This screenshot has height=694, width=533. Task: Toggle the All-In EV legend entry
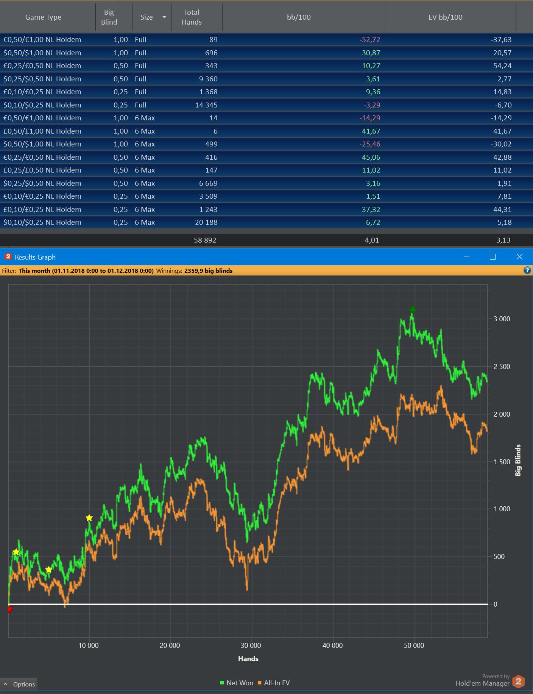pyautogui.click(x=274, y=683)
